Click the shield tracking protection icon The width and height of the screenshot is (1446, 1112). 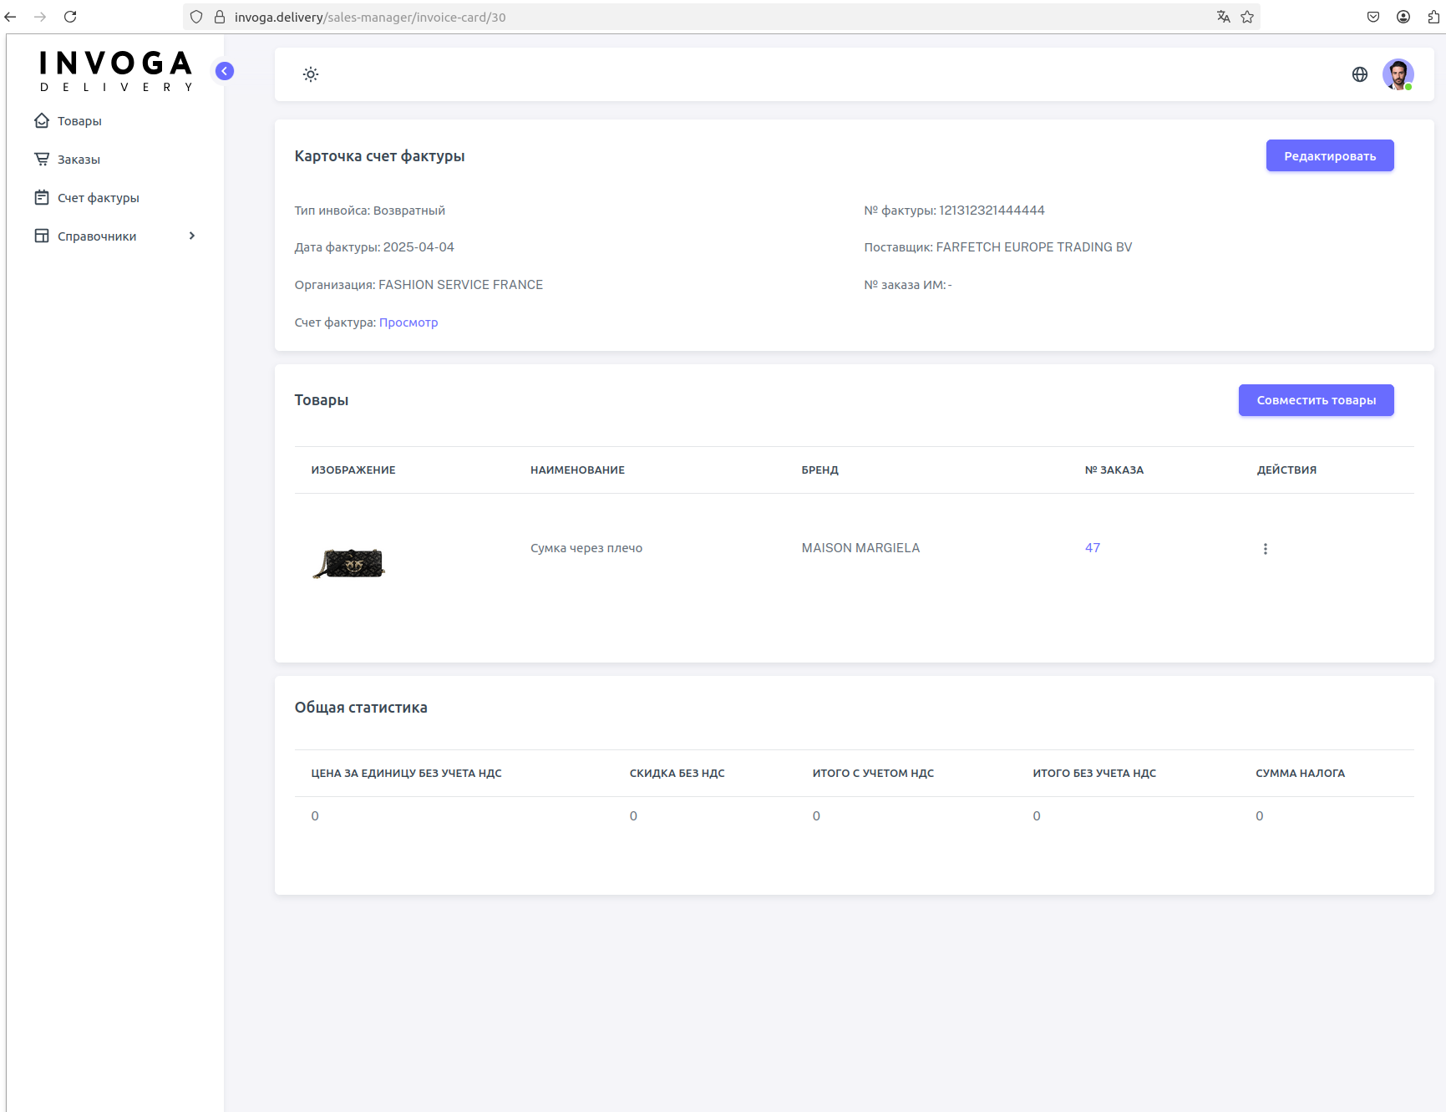click(x=196, y=17)
